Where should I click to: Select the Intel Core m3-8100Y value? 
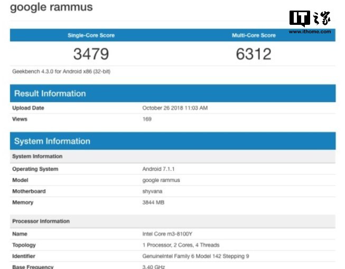click(167, 234)
